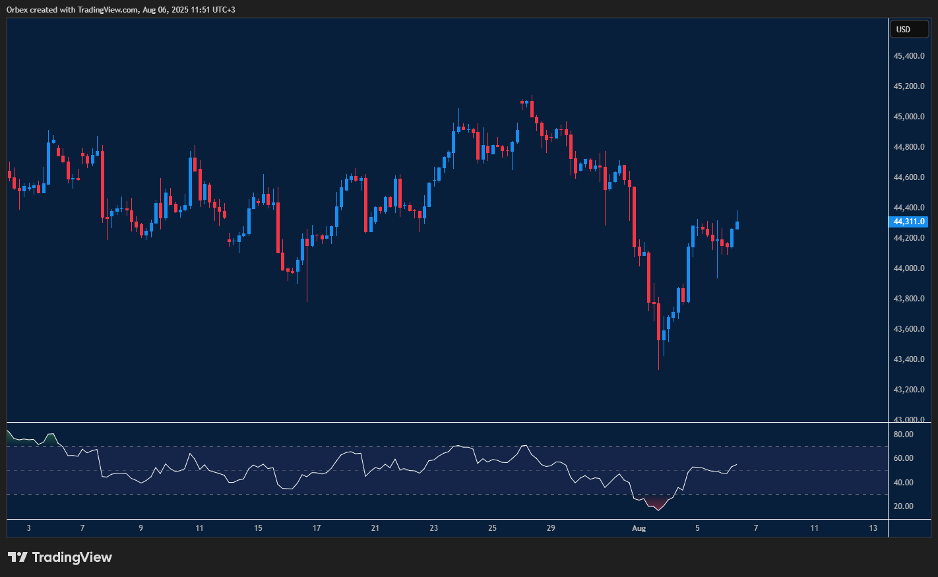Image resolution: width=938 pixels, height=577 pixels.
Task: Click the 45,400.0 price axis label
Action: (909, 56)
